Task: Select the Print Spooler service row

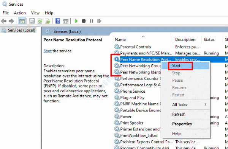Action: point(131,123)
